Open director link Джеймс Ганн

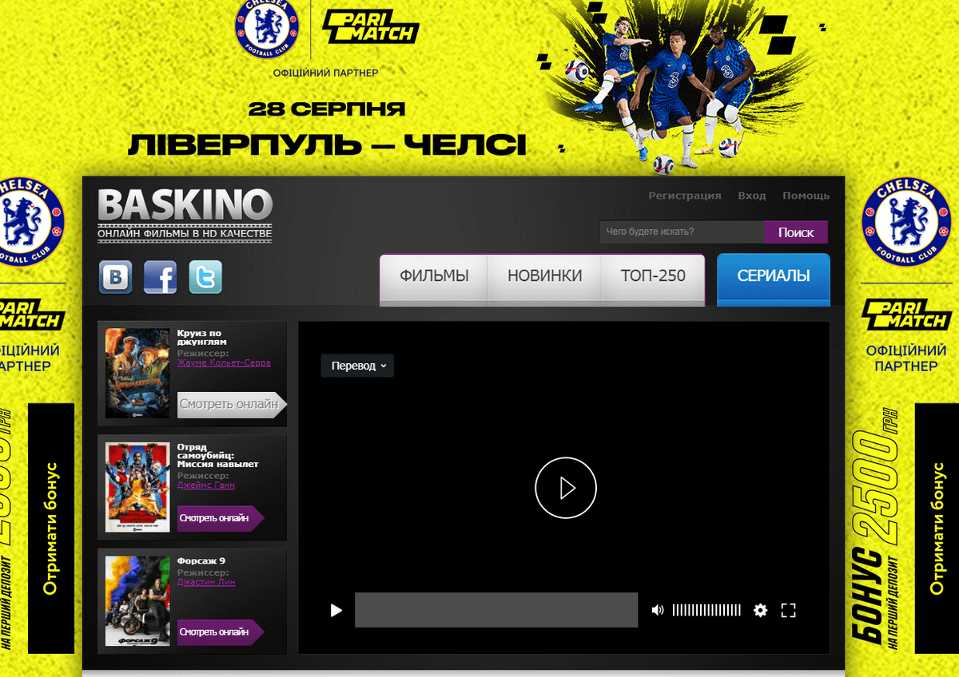pyautogui.click(x=206, y=485)
